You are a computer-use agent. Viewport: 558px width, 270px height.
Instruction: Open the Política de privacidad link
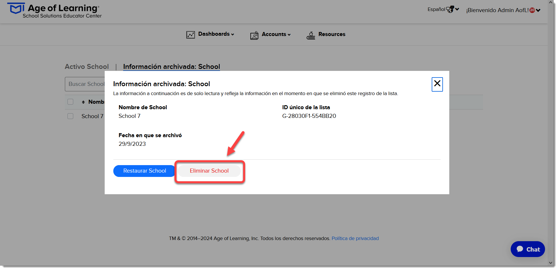click(x=355, y=238)
